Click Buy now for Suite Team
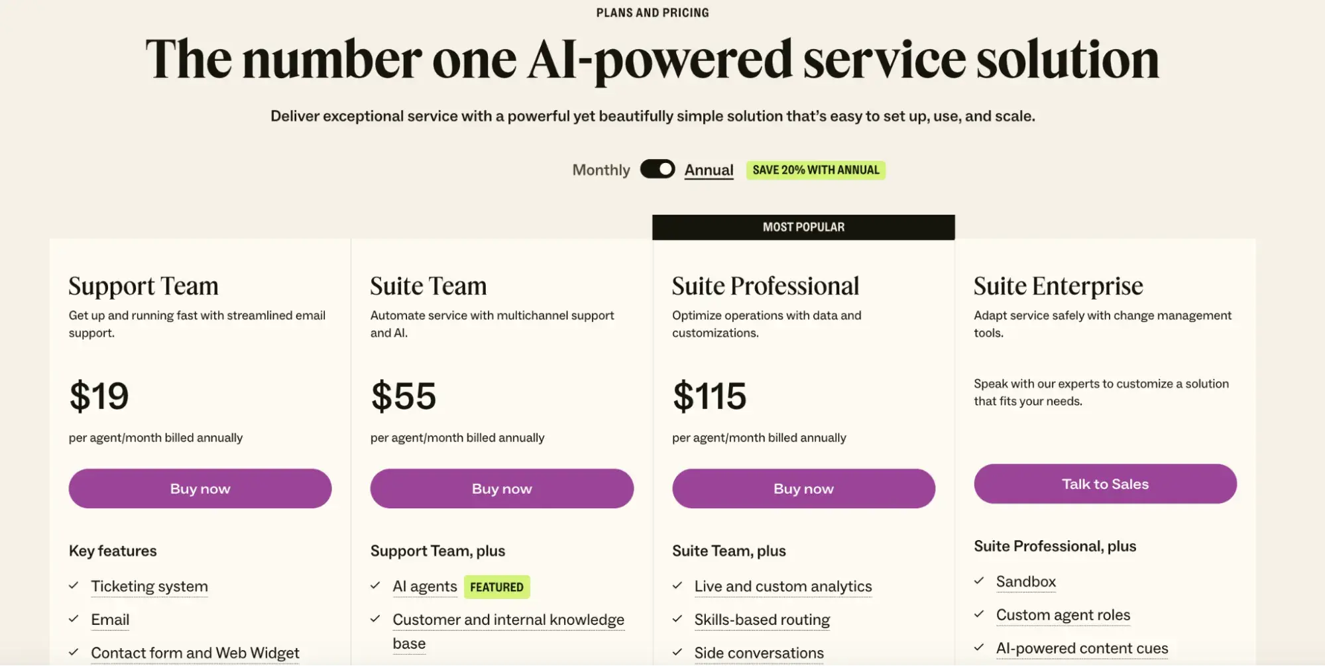Viewport: 1325px width, 666px height. (502, 488)
